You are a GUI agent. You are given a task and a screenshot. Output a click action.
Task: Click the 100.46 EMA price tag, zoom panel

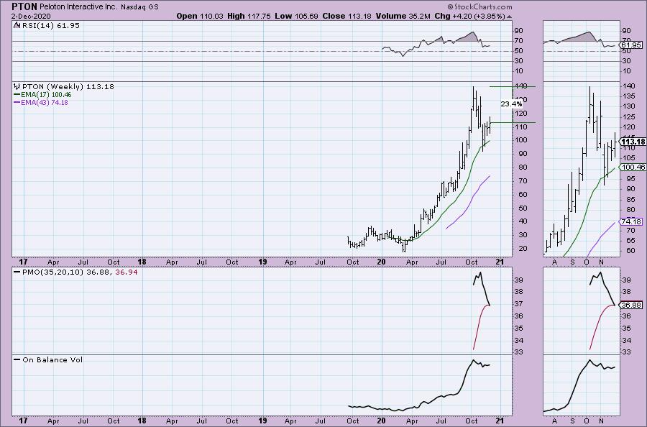tap(633, 167)
